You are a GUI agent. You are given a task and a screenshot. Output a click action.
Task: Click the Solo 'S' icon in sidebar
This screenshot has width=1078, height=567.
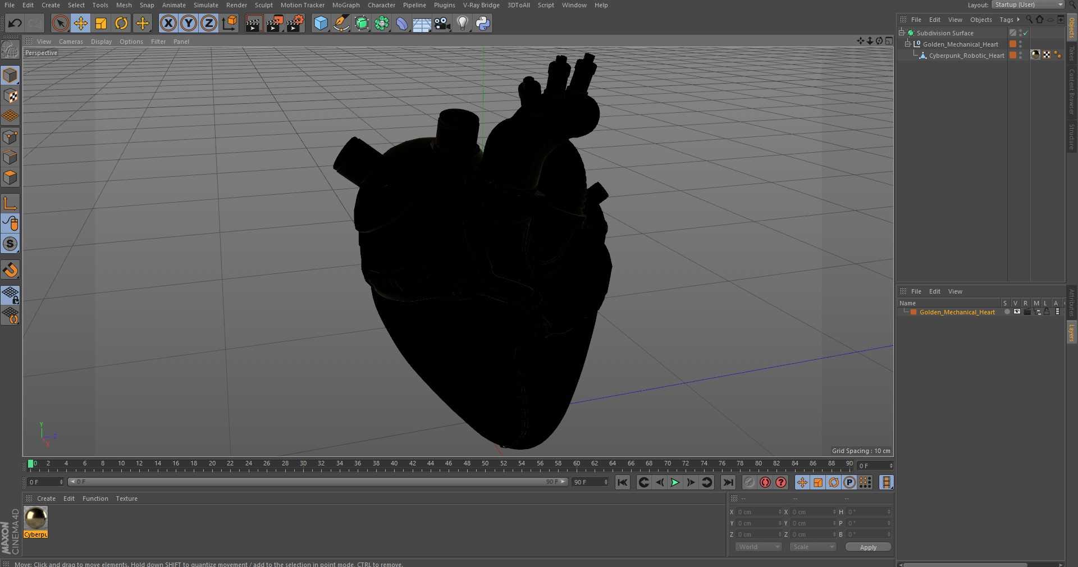pyautogui.click(x=10, y=244)
